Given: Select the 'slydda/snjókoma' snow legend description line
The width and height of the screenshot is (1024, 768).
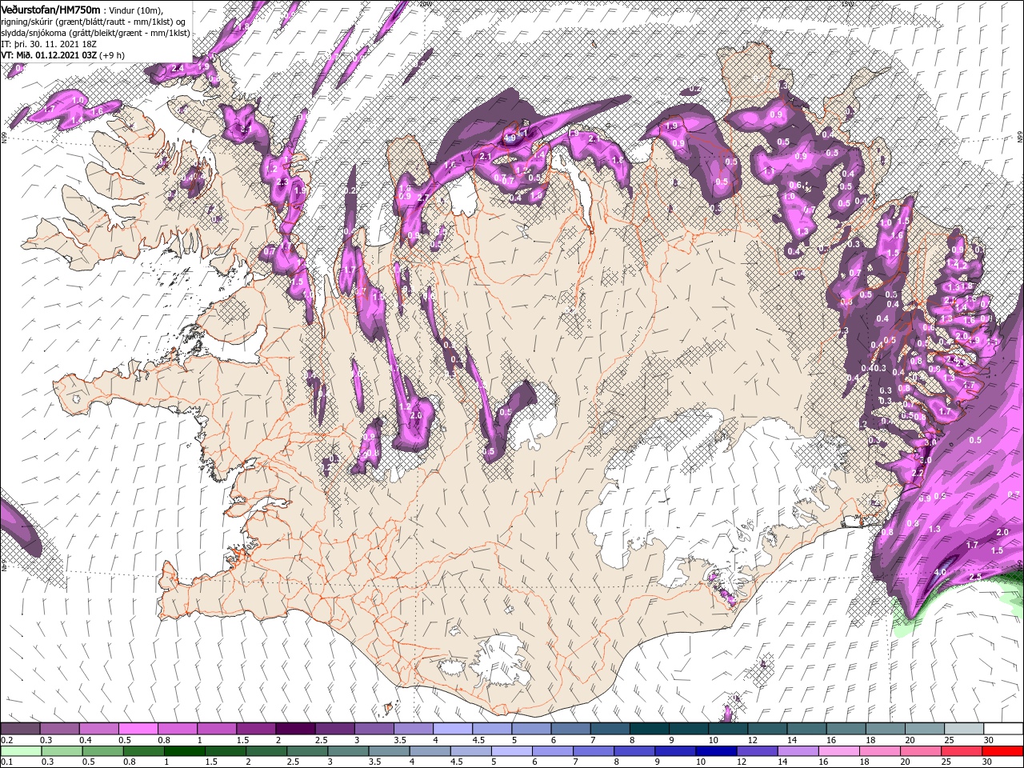Looking at the screenshot, I should [95, 33].
